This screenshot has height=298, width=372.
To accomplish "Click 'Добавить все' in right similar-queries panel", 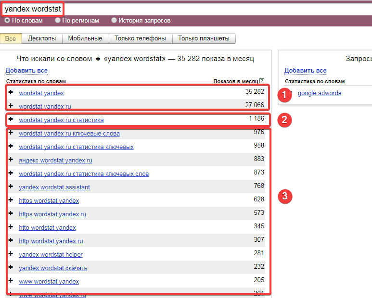I will click(305, 71).
